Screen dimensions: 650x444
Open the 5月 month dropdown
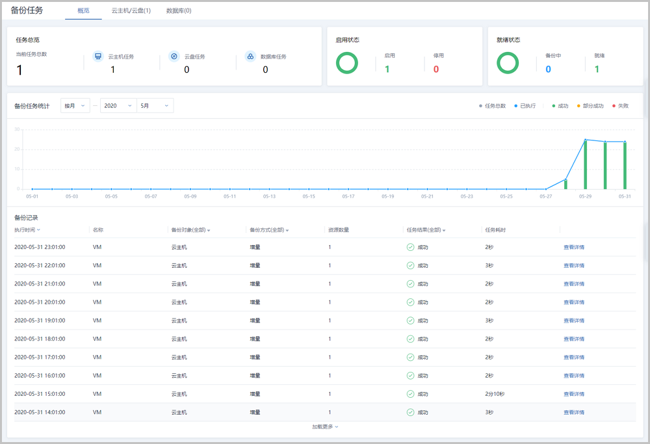[155, 106]
